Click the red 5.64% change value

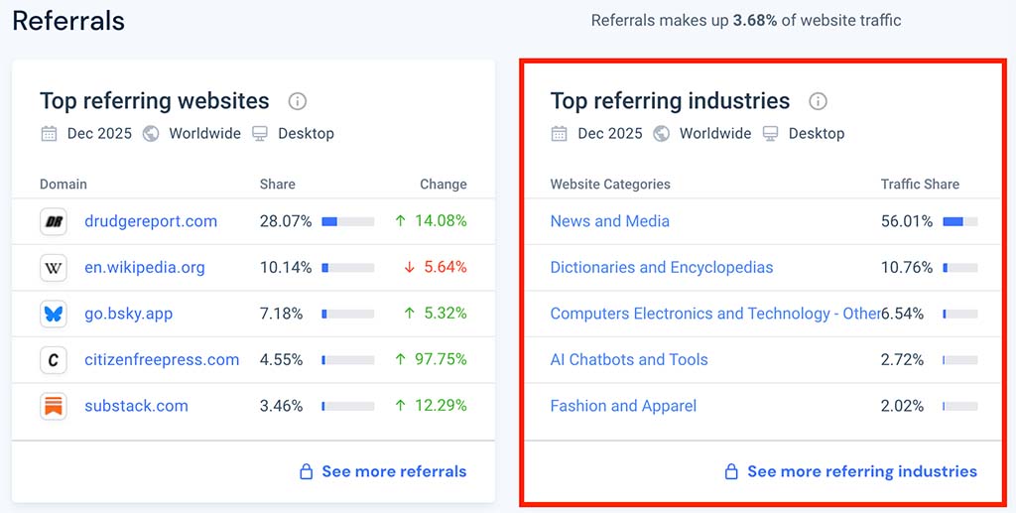tap(445, 268)
